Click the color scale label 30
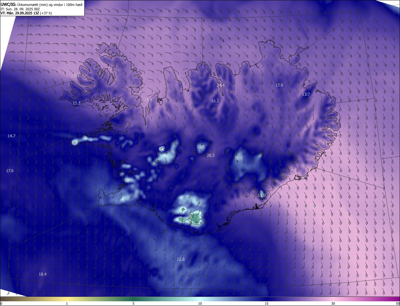The image size is (400, 306). coord(333,303)
